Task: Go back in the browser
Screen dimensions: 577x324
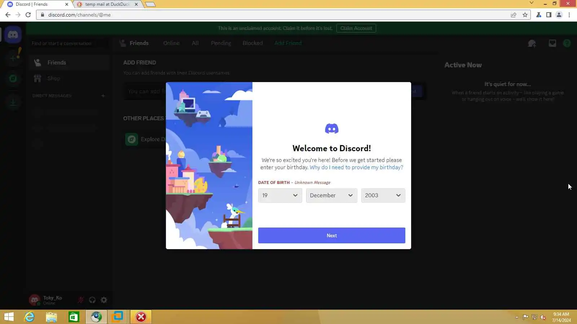Action: [x=8, y=15]
